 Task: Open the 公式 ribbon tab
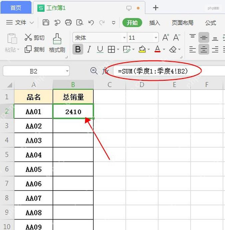pyautogui.click(x=211, y=23)
